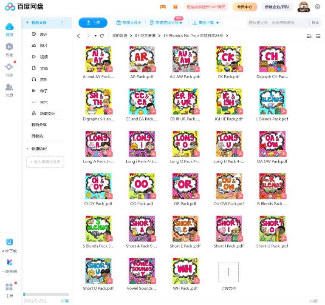Expand the 离线下载 dropdown
The image size is (325, 305).
(x=218, y=23)
